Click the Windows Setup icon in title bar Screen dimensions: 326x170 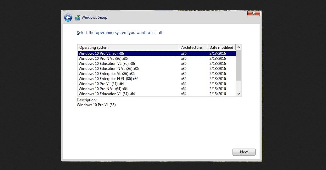pyautogui.click(x=77, y=18)
